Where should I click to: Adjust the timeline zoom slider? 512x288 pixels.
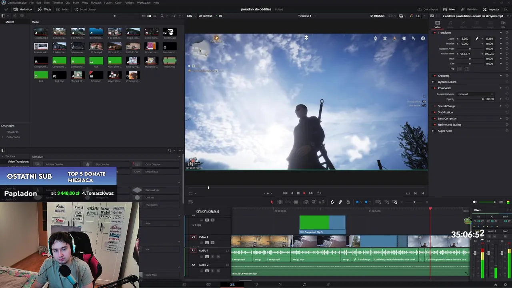tap(414, 202)
